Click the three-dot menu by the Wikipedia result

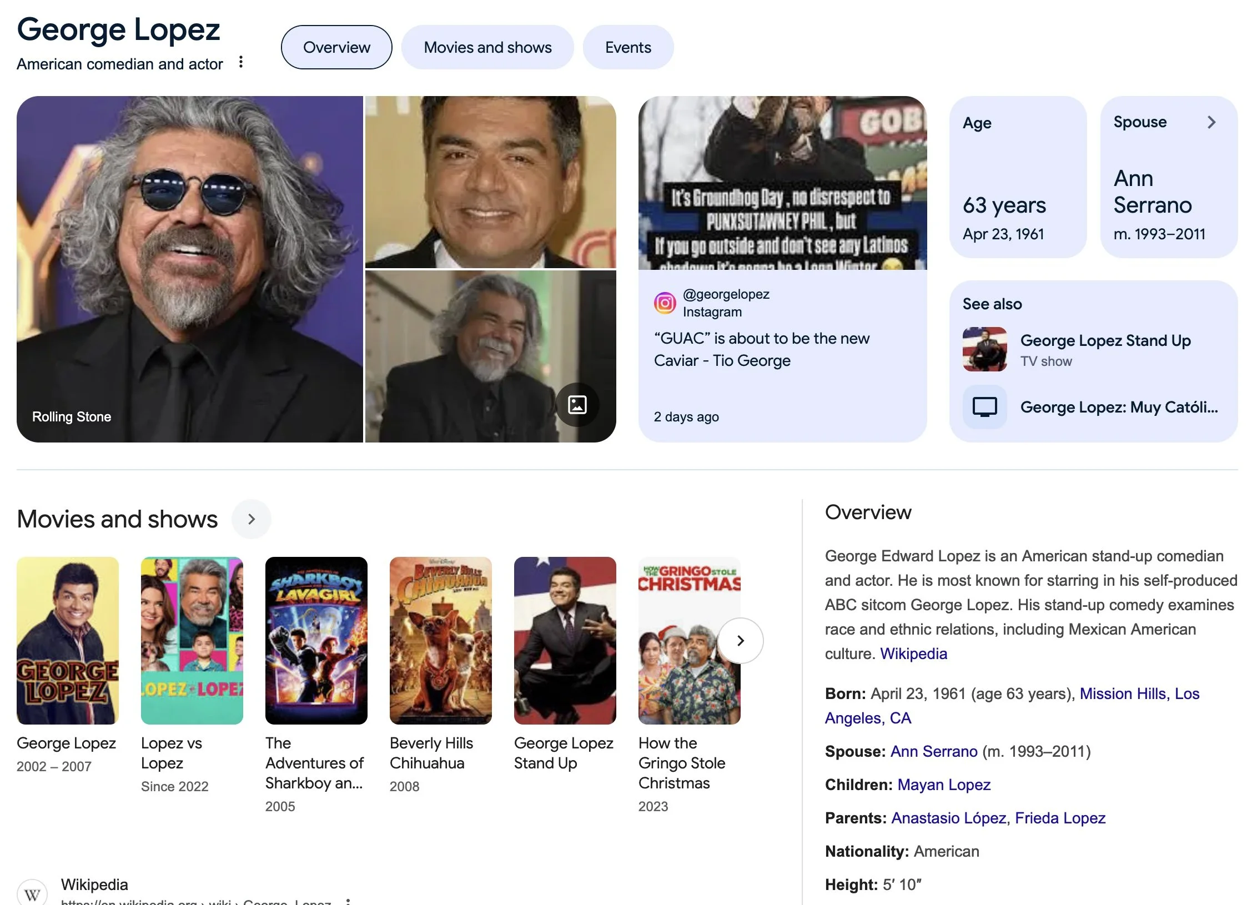(x=348, y=901)
